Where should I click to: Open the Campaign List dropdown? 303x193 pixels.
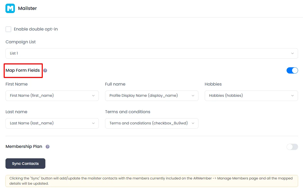point(151,53)
